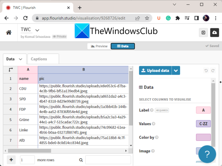Click the share page icon in address bar

[137, 18]
